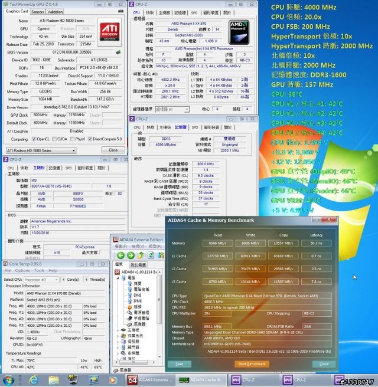Image resolution: width=378 pixels, height=387 pixels.
Task: Open the Options menu in Core Temp
Action: [x=22, y=271]
